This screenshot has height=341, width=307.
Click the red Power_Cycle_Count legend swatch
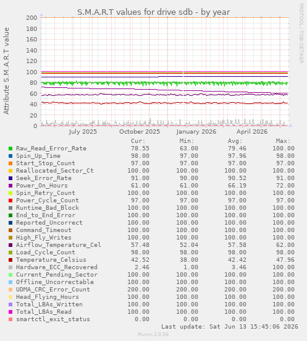11,201
